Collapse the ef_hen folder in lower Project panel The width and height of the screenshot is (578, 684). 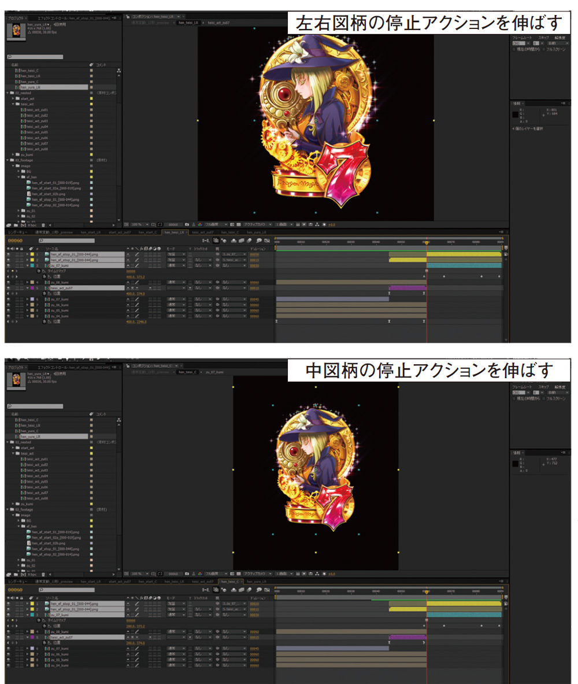[18, 526]
